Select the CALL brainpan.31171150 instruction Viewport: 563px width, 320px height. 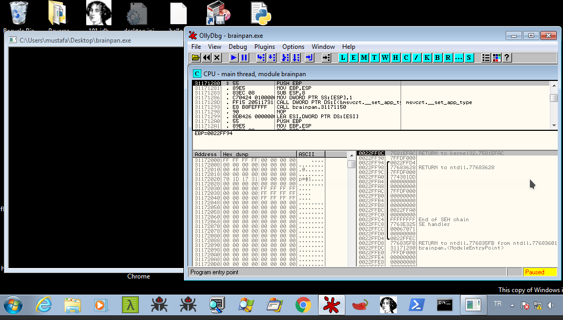click(311, 107)
